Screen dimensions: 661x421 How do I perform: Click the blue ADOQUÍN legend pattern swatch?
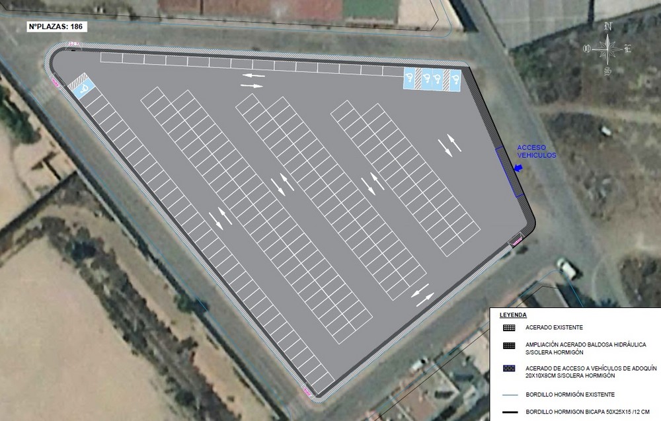[x=509, y=368]
